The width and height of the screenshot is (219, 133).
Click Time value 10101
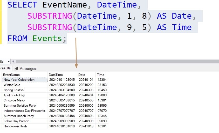pos(102,126)
